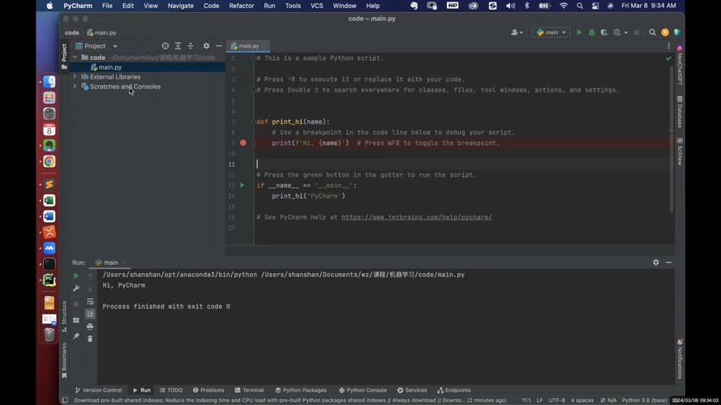Open the Search Everywhere magnifier icon
This screenshot has height=405, width=721.
652,32
